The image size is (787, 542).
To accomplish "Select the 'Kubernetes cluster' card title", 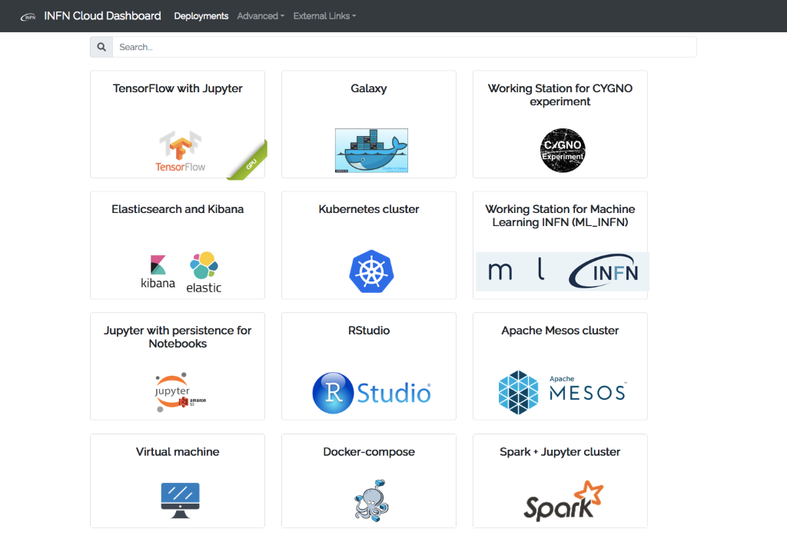I will click(369, 209).
